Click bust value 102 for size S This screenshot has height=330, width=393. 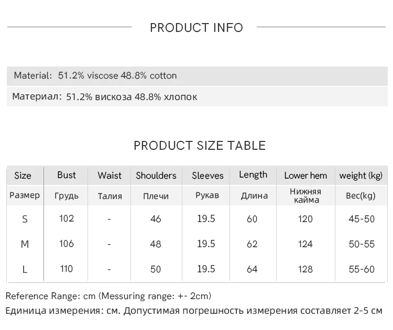(x=67, y=218)
